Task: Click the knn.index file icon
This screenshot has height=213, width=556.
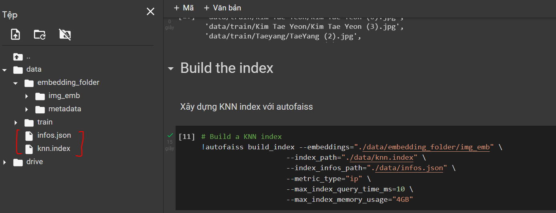Action: (x=29, y=149)
